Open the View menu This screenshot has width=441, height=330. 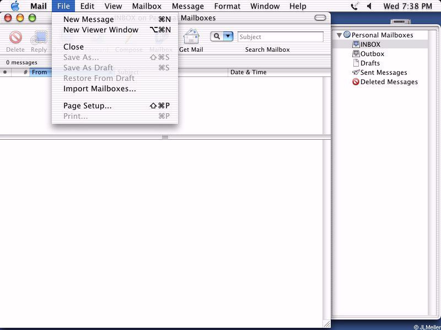click(x=113, y=6)
